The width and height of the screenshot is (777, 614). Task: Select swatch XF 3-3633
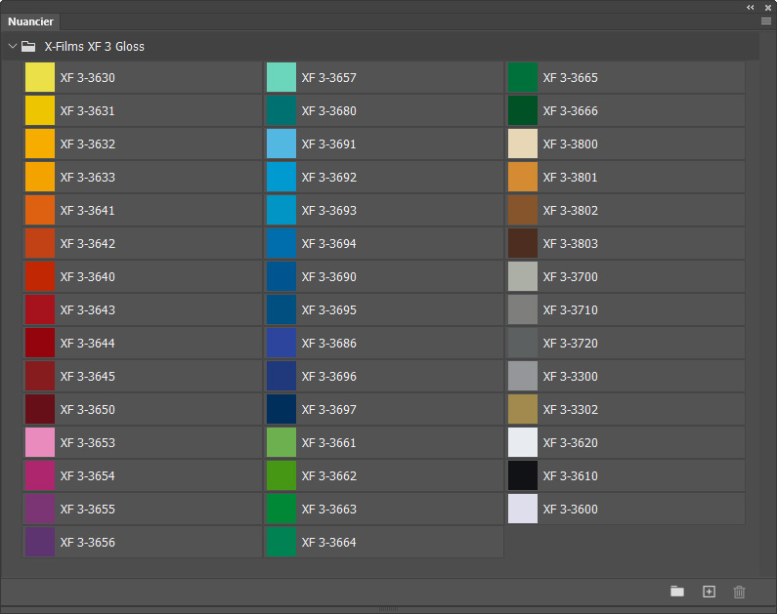click(x=40, y=177)
